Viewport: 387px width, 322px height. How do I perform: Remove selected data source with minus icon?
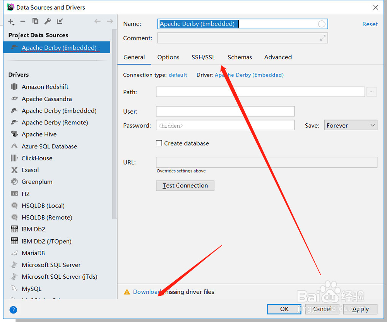[23, 21]
